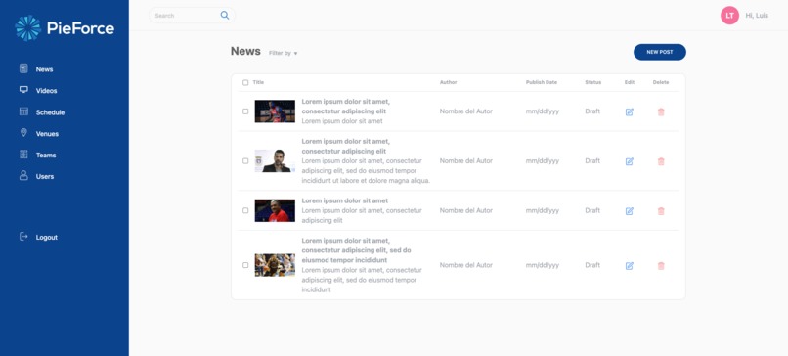
Task: Check the first news post checkbox
Action: tap(245, 111)
